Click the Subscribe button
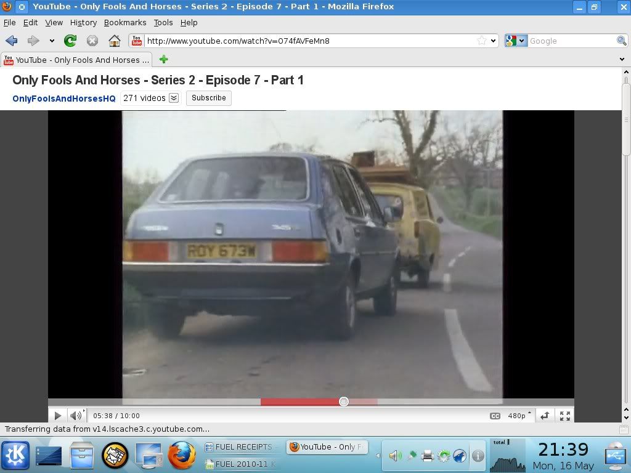Viewport: 631px width, 473px height. [208, 98]
